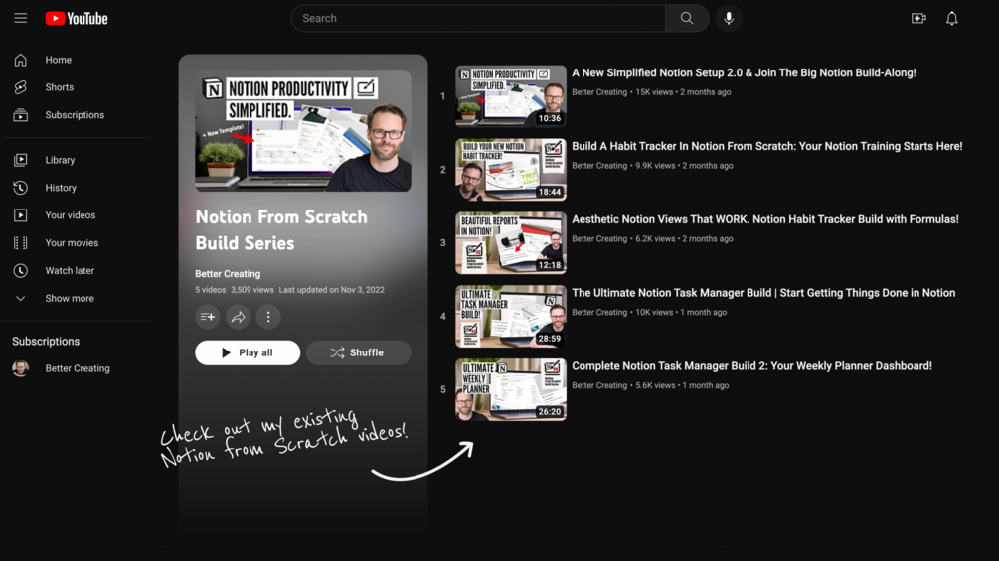Screen dimensions: 999x561
Task: Click '3,509 views' playlist text
Action: coord(252,289)
